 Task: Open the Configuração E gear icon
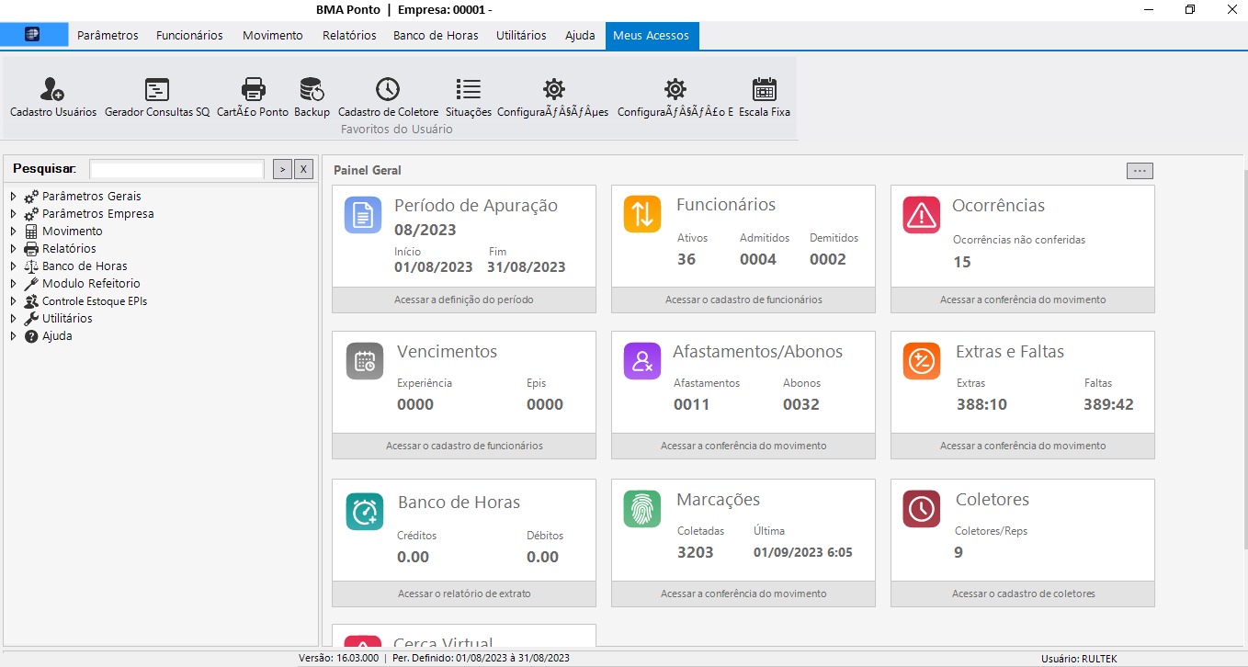coord(675,89)
